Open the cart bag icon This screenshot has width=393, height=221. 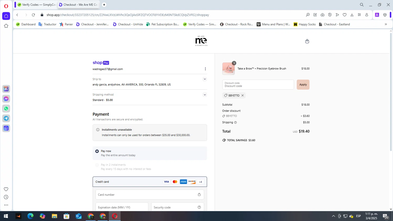click(x=307, y=41)
